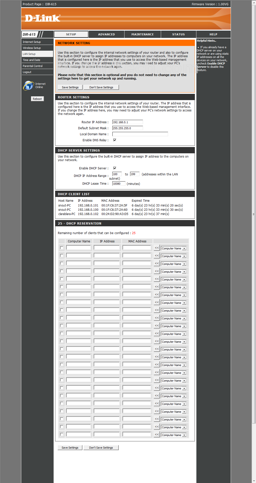Open Computer Name dropdown in first reservation row
Screen dimensions: 256x483
pos(174,248)
